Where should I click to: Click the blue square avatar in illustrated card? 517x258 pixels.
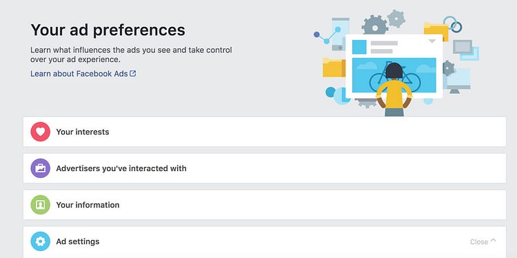[x=359, y=47]
